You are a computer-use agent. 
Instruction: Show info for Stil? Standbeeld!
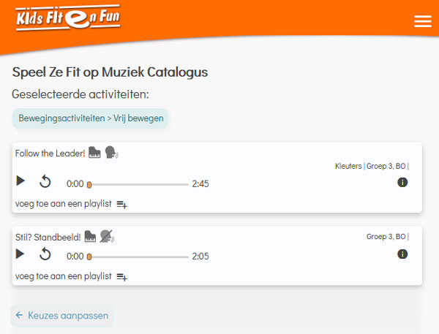click(x=402, y=254)
